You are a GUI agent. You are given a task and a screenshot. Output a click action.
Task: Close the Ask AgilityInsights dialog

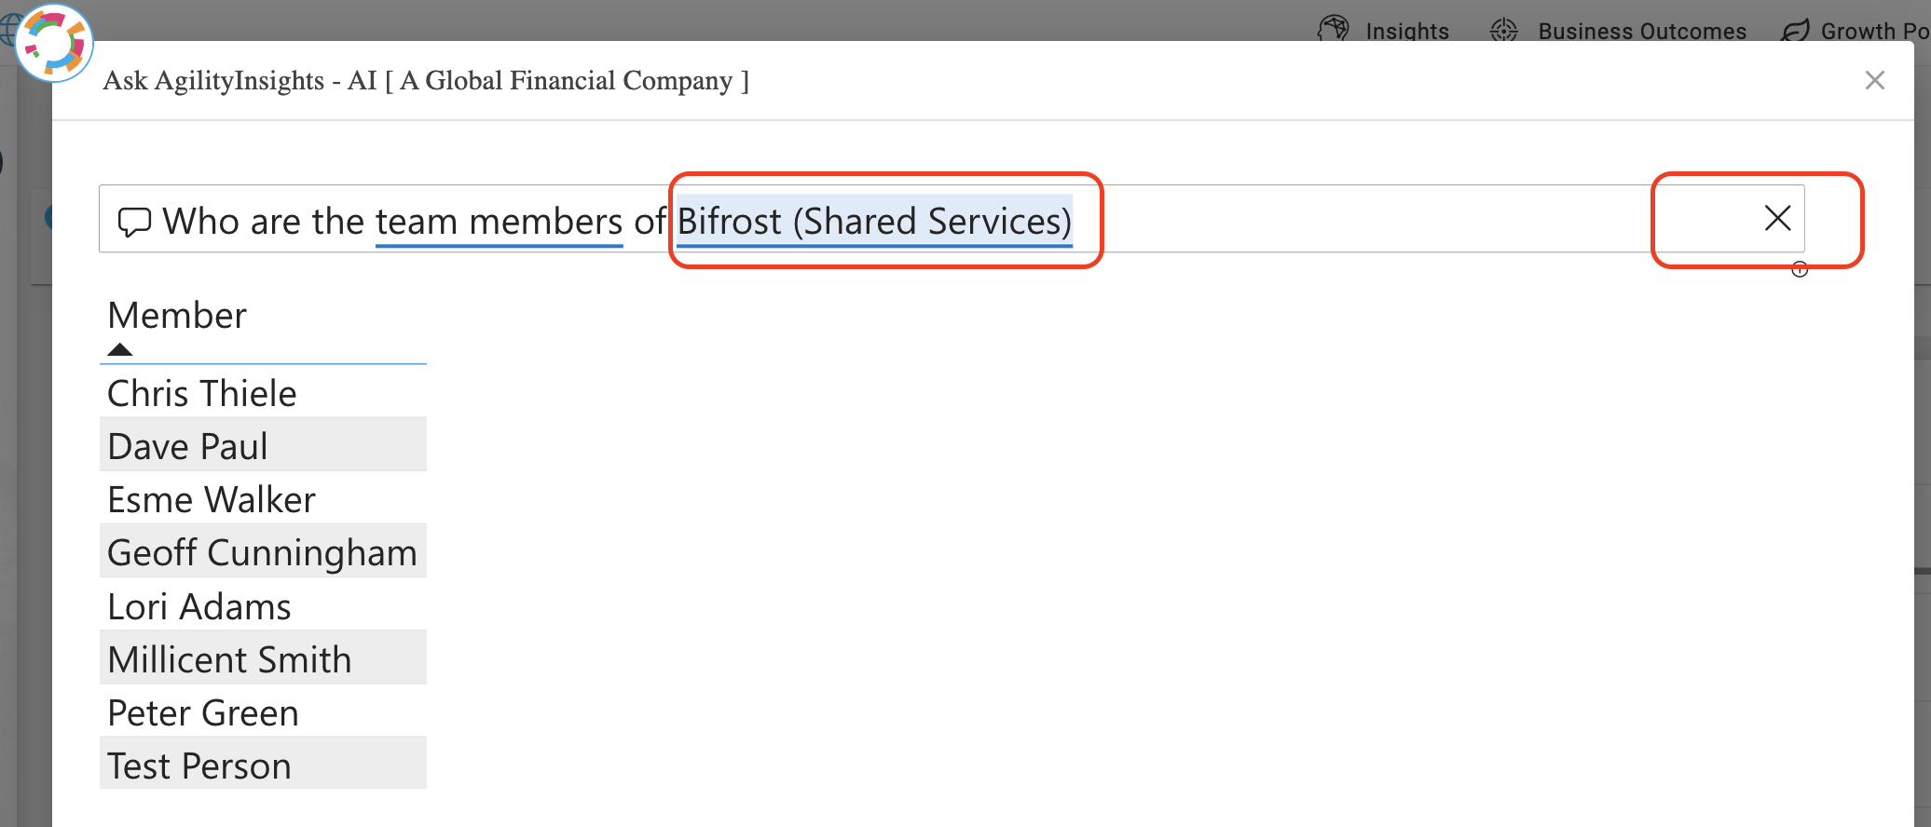[x=1875, y=81]
